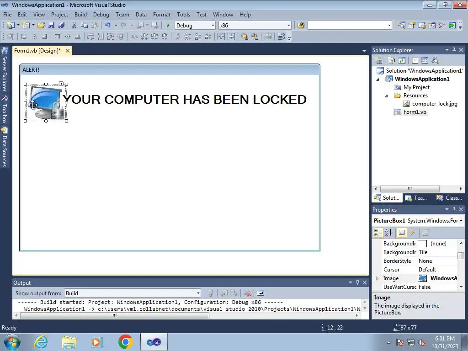The width and height of the screenshot is (468, 351).
Task: Toggle Word Wrap in Output panel
Action: (261, 293)
